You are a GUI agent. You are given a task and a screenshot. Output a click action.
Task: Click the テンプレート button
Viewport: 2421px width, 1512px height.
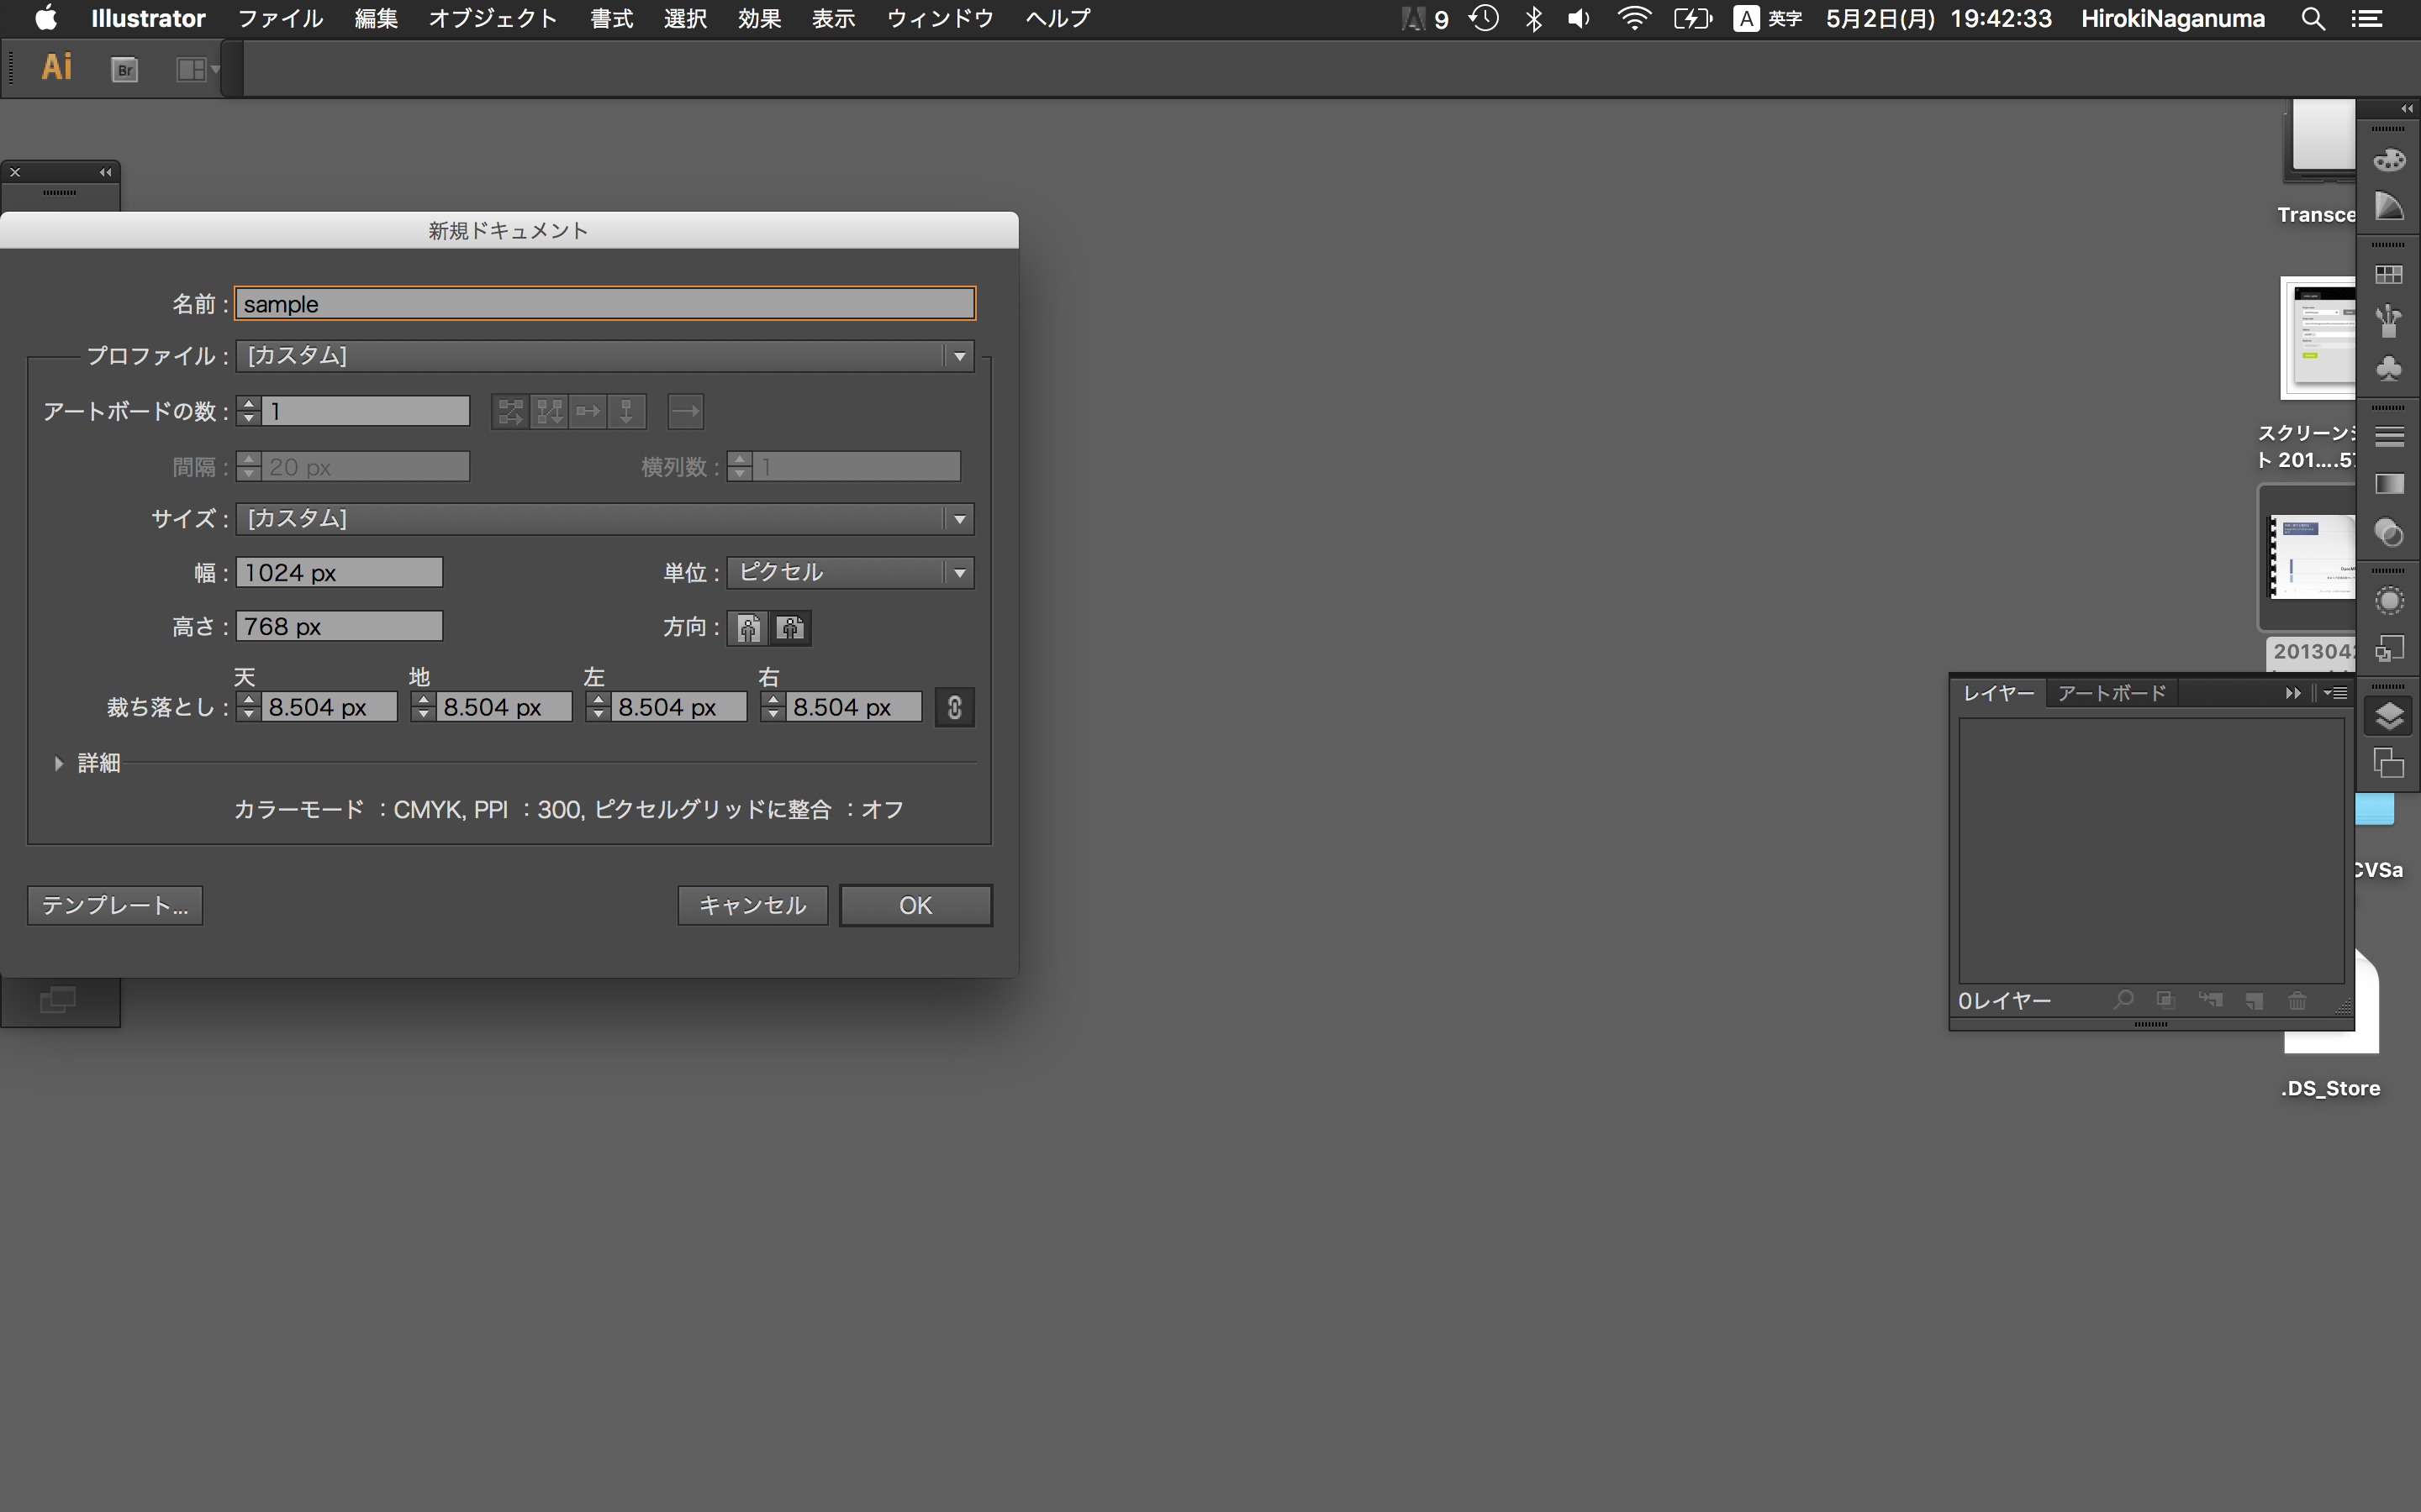114,904
